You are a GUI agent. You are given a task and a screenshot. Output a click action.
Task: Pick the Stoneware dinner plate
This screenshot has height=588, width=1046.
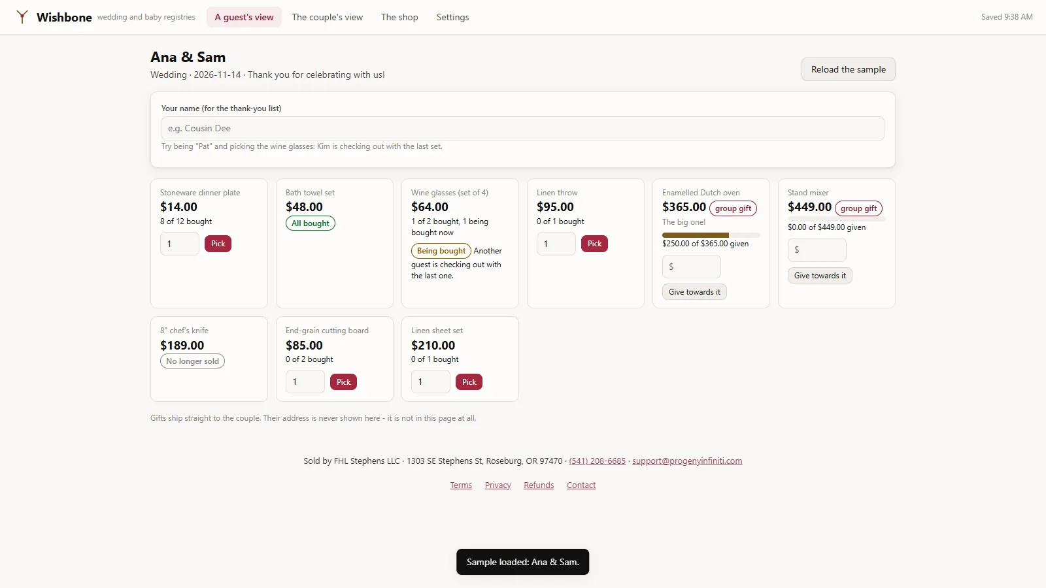pyautogui.click(x=218, y=244)
